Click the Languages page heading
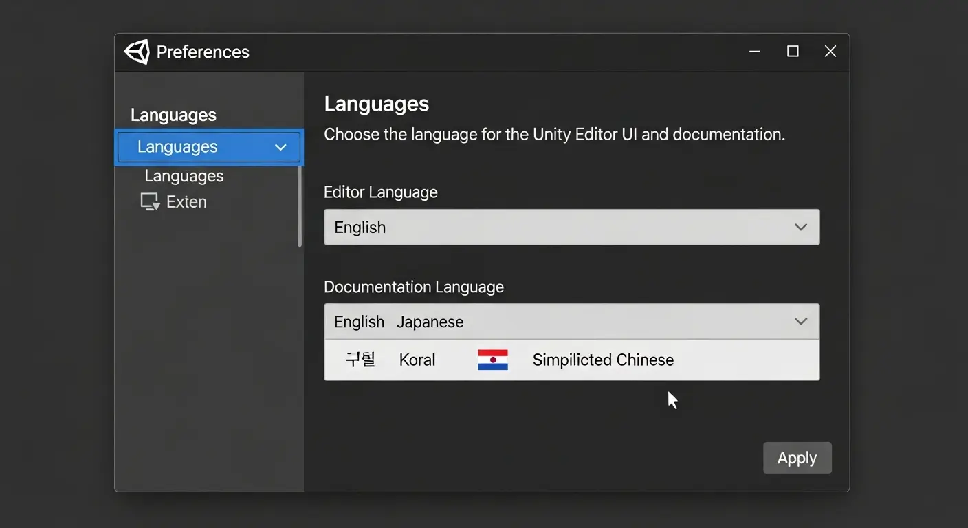968x528 pixels. (376, 103)
